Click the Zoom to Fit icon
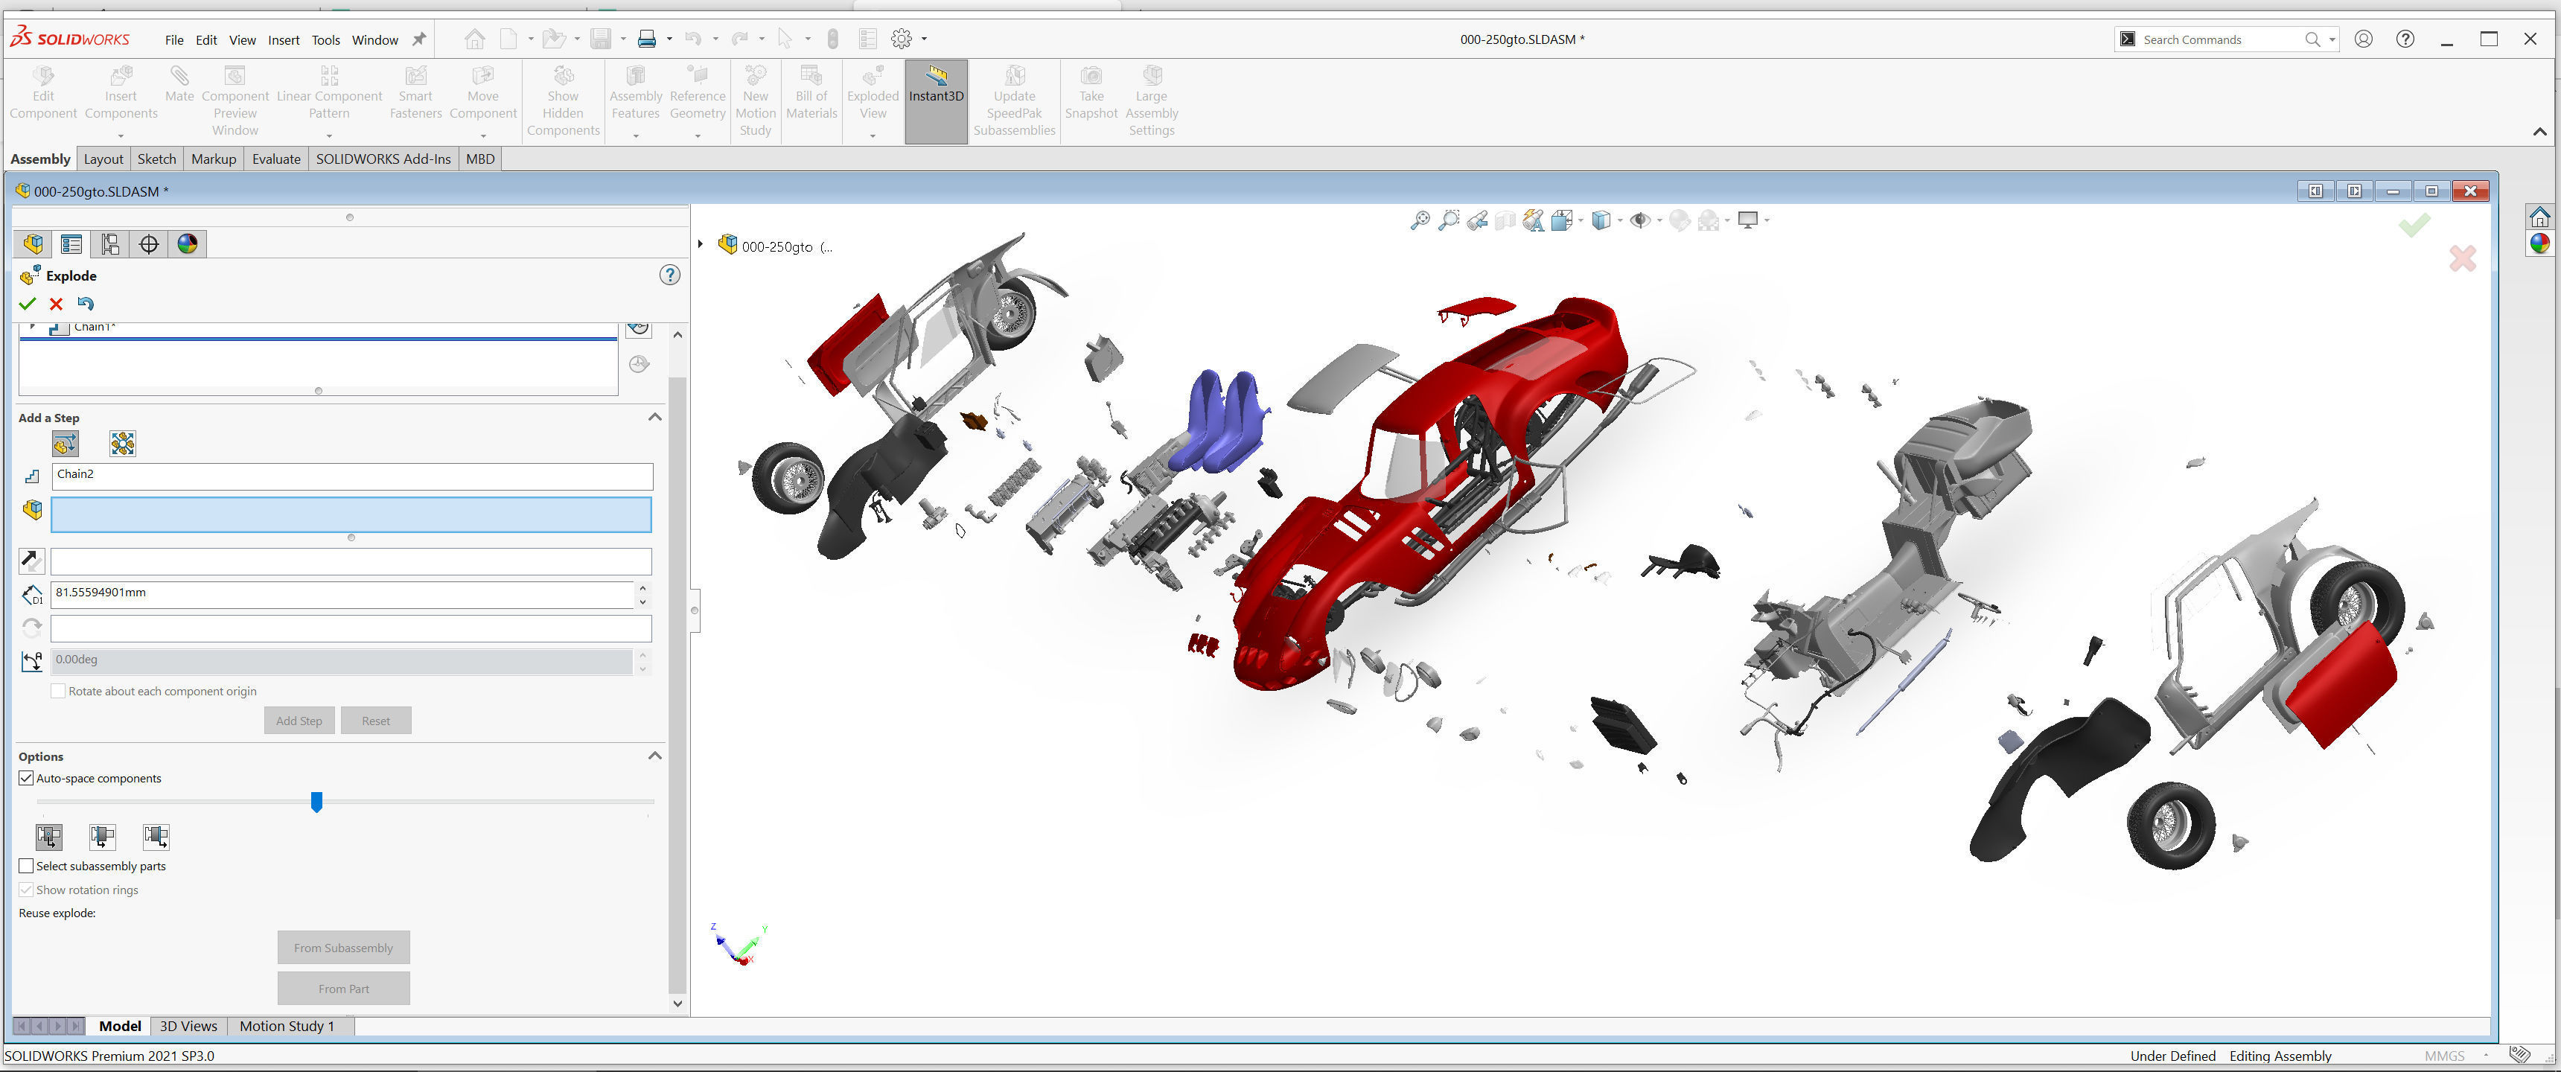The width and height of the screenshot is (2561, 1072). tap(1420, 221)
